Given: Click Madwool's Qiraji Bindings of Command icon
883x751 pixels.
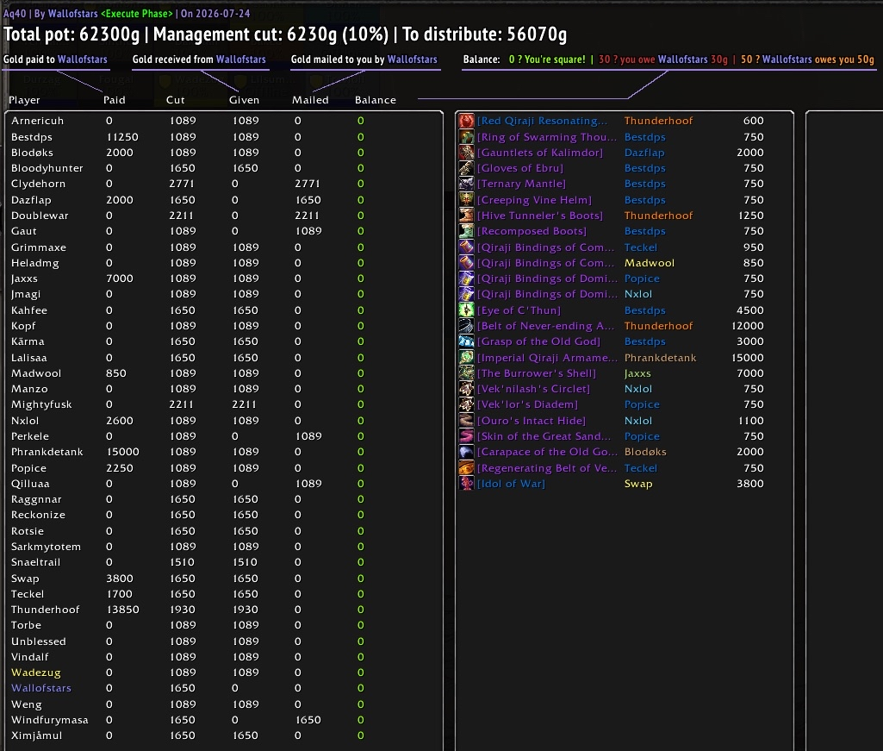Looking at the screenshot, I should [466, 263].
